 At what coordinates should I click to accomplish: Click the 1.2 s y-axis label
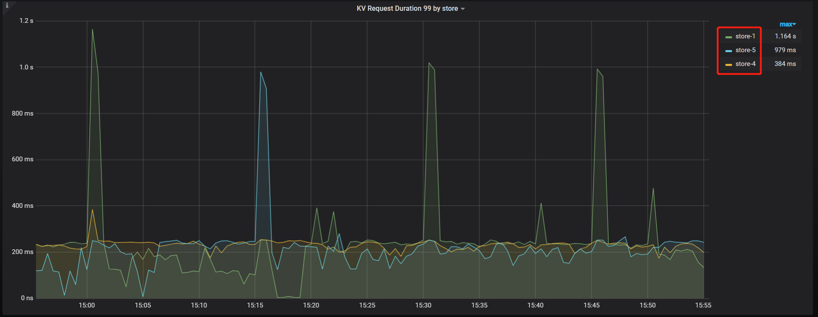(26, 21)
